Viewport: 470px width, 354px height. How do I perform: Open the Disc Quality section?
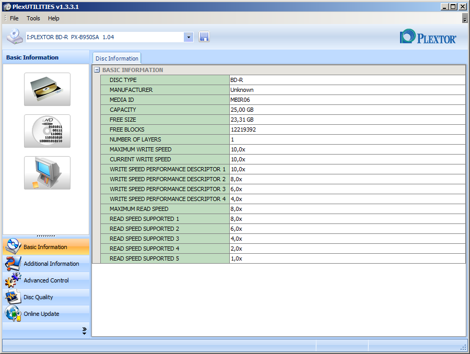(46, 297)
